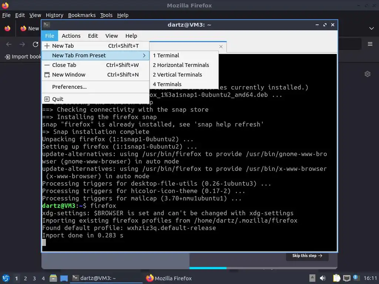Switch to workspace 4
This screenshot has height=284, width=379.
(x=43, y=278)
